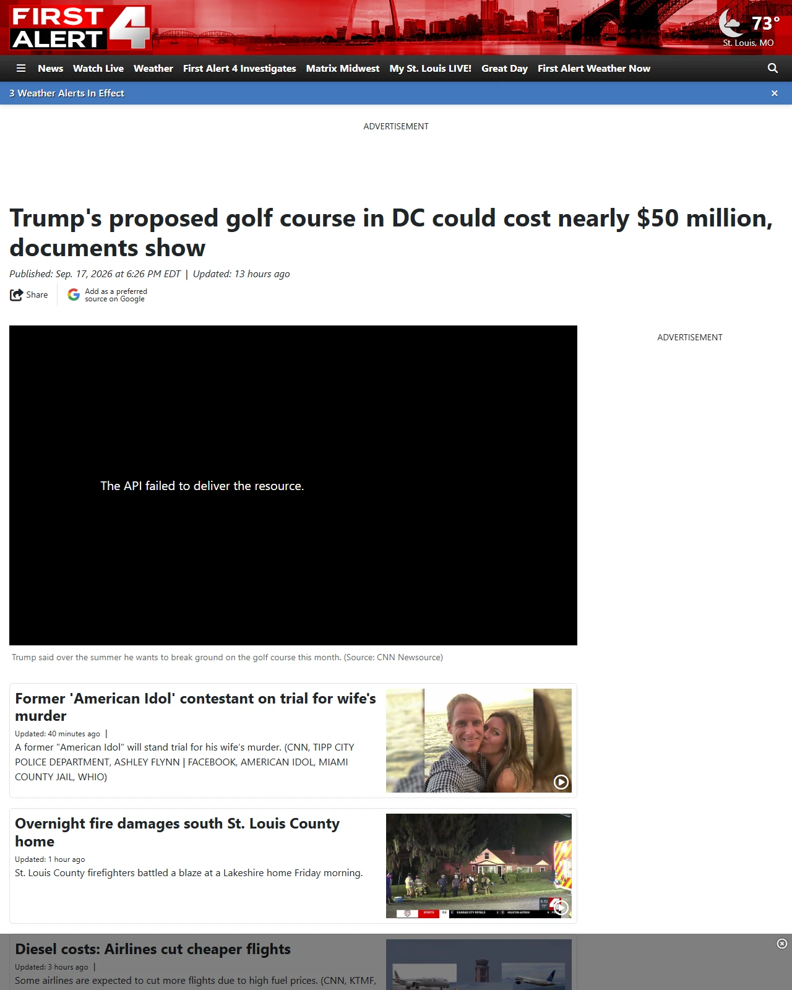Click the American Idol story summary text
Viewport: 792px width, 990px height.
[x=184, y=762]
